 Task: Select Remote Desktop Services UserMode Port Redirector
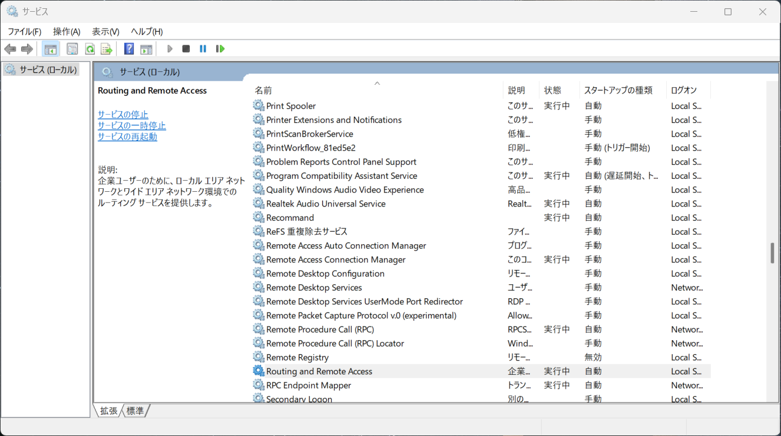click(x=481, y=302)
